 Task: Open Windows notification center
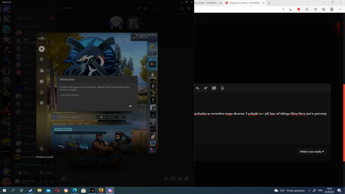[340, 191]
